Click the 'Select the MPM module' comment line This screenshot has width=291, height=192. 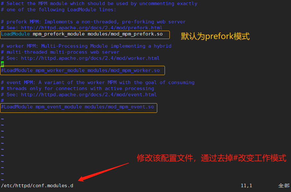click(99, 4)
